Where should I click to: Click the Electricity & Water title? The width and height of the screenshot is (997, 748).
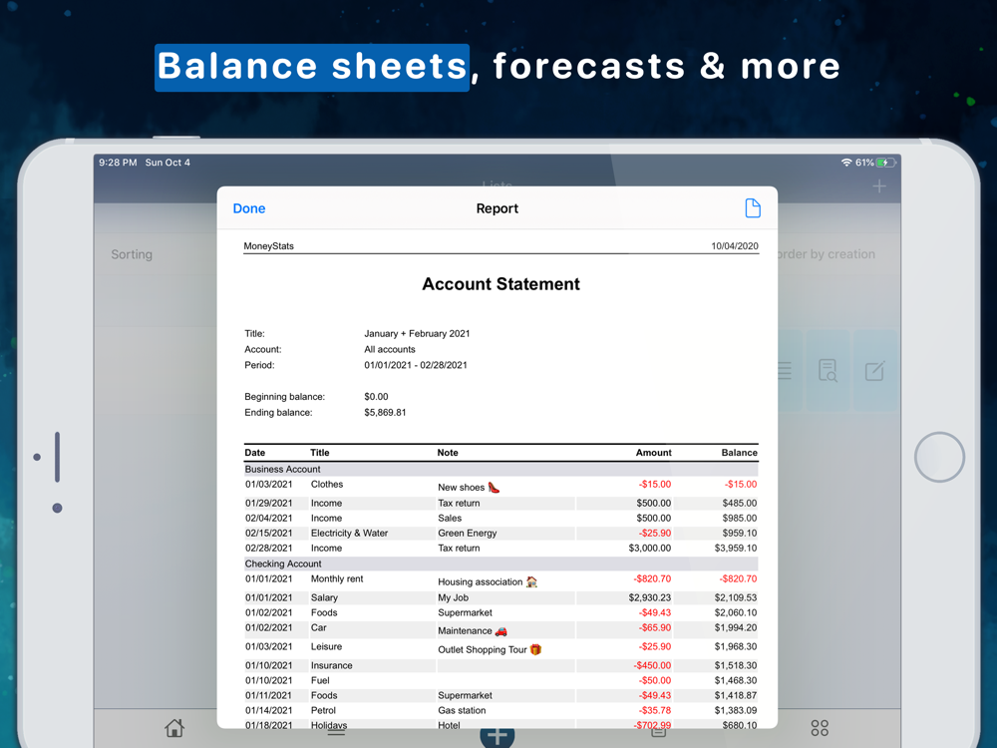[349, 533]
